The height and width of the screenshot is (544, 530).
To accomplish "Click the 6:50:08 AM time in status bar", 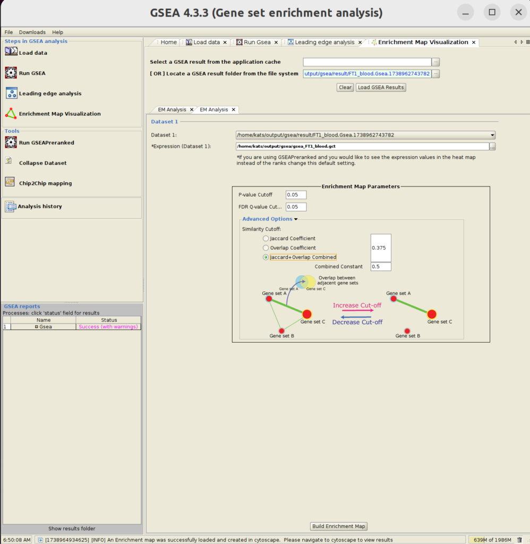I will coord(16,540).
